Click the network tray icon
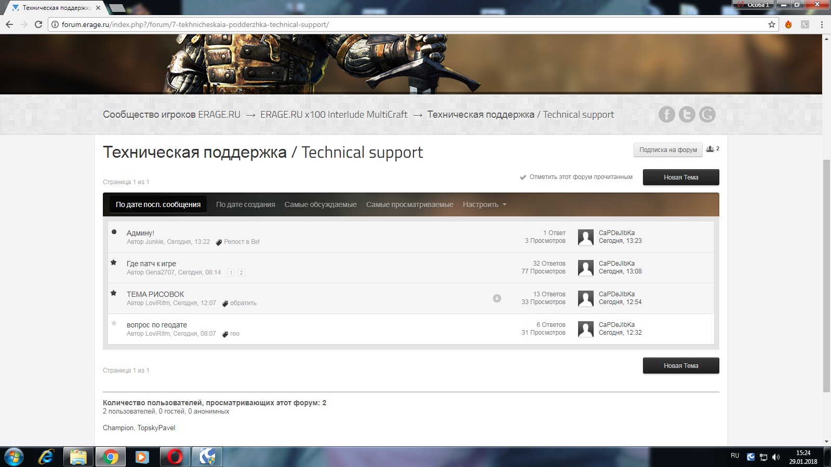Screen dimensions: 831x467 [763, 457]
